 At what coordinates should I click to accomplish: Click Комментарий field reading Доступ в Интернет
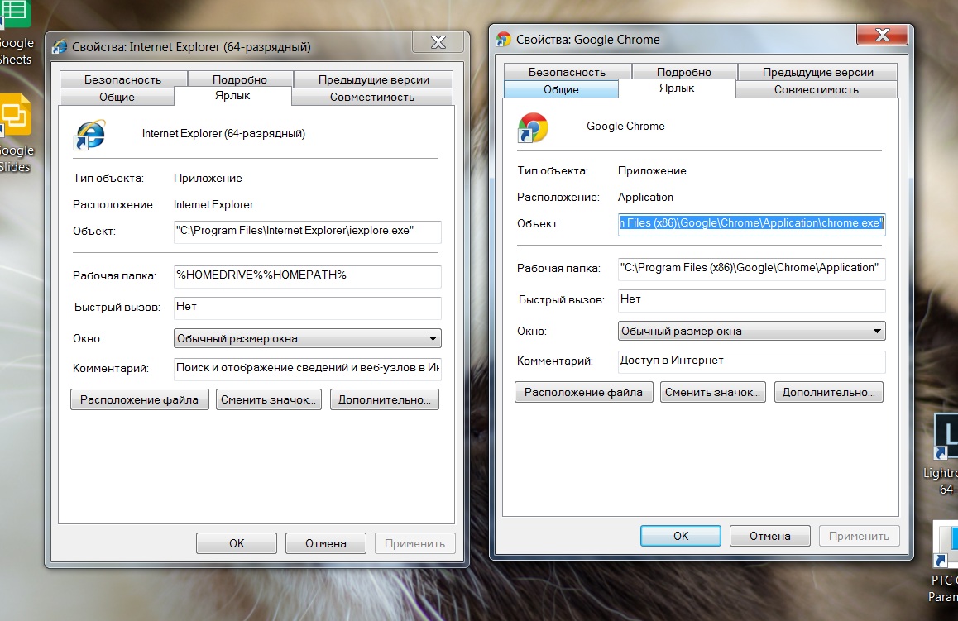[x=751, y=361]
